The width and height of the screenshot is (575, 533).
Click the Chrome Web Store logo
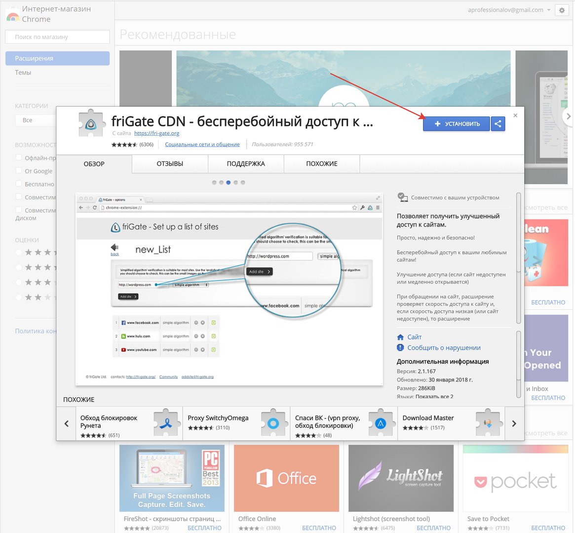(13, 14)
